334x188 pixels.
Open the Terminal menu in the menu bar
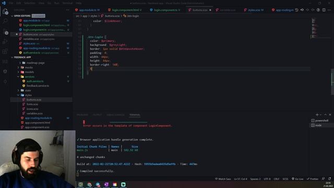[x=67, y=3]
